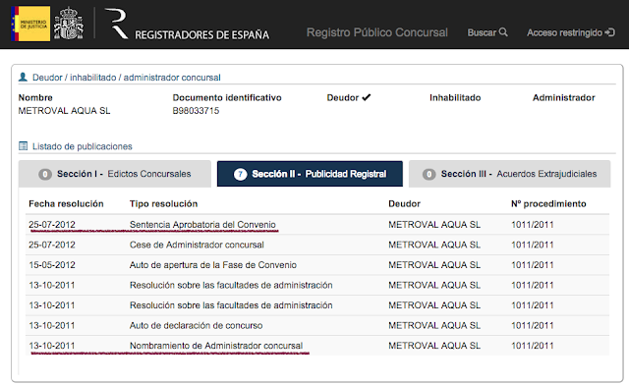Click the Spanish coat of arms emblem
Image resolution: width=629 pixels, height=384 pixels.
[69, 24]
